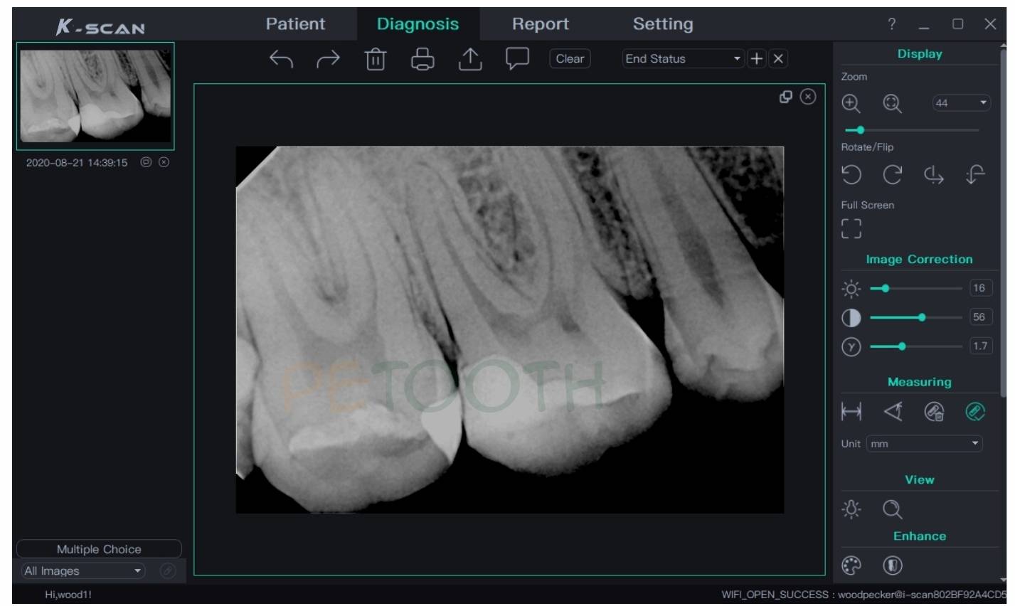
Task: Click the fit-to-window zoom icon
Action: pyautogui.click(x=892, y=104)
